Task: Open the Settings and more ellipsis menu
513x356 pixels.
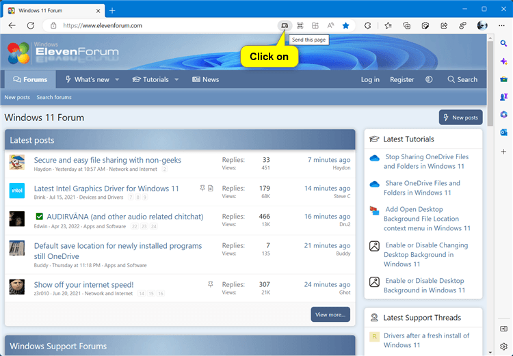Action: point(501,25)
